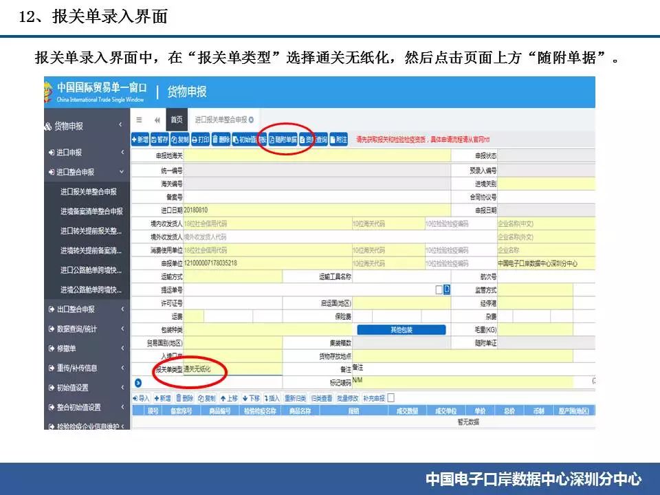
Task: Toggle the hamburger sidebar menu icon
Action: 139,120
